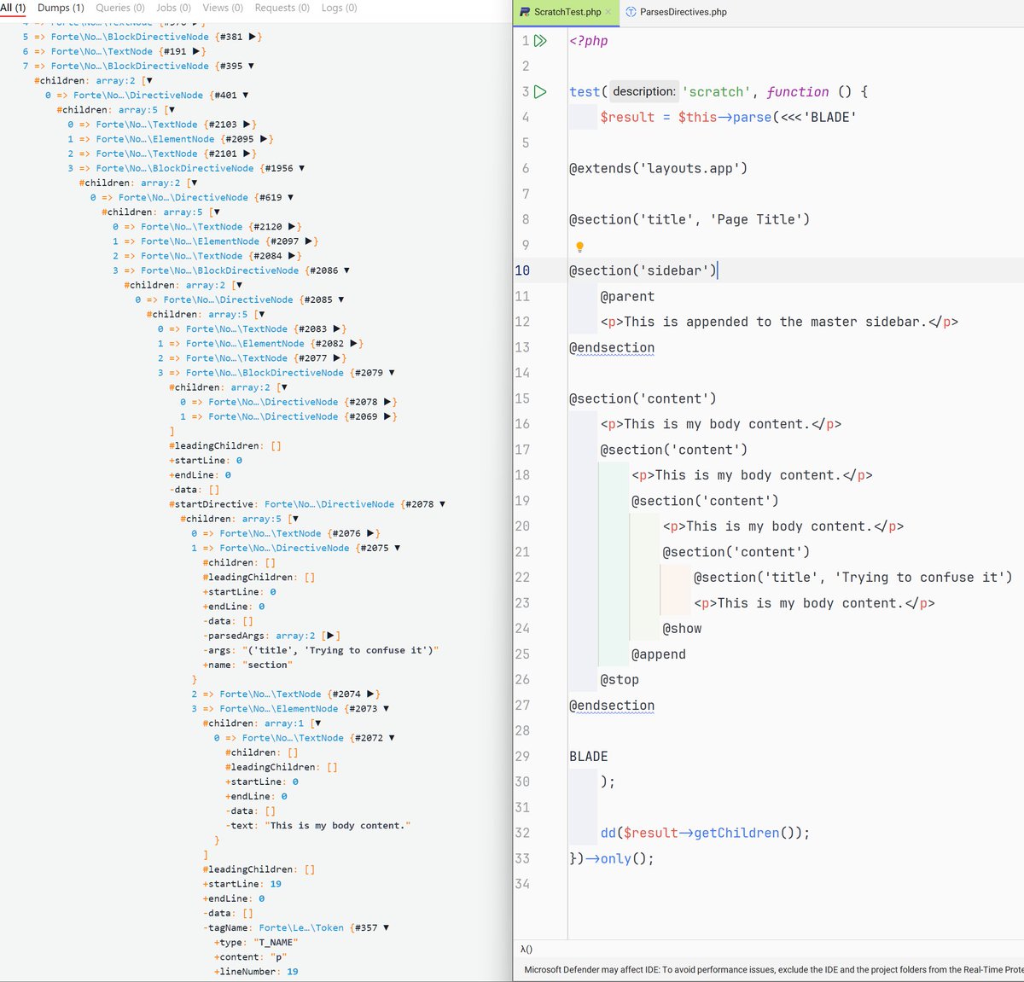Switch to the ParsesDirectives.php tab

click(x=676, y=12)
